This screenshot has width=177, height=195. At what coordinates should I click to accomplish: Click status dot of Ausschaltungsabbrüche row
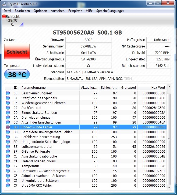8,156
